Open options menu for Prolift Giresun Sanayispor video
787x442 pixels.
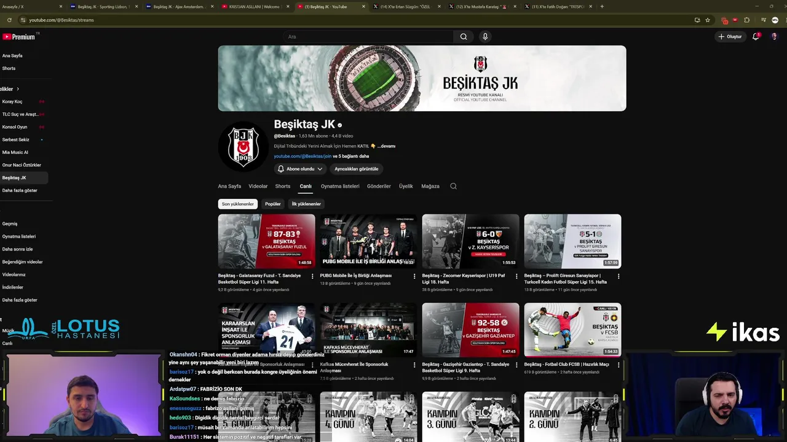[619, 276]
